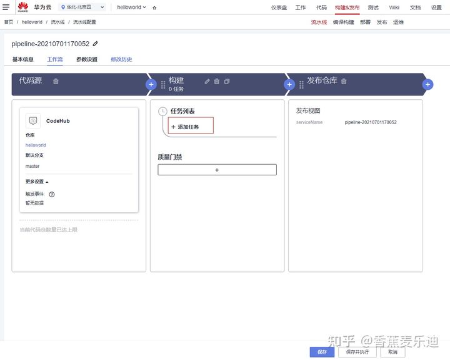Add stage after 发布仓库 plus button
The width and height of the screenshot is (450, 360).
427,84
